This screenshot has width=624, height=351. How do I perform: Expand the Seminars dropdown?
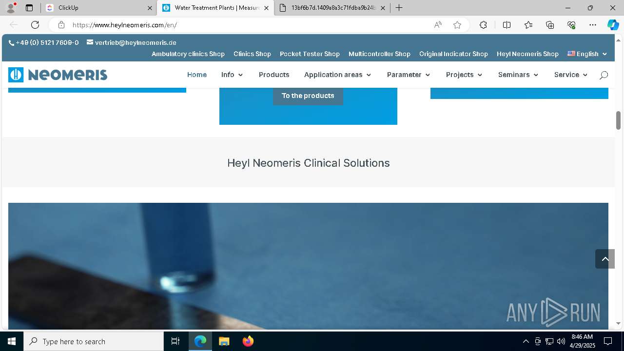[x=518, y=75]
